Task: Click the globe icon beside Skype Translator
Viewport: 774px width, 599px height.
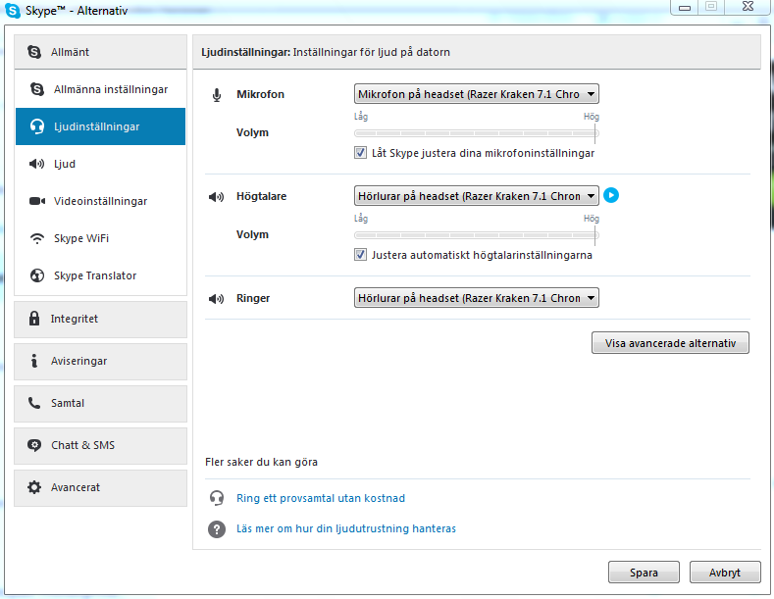Action: tap(37, 275)
